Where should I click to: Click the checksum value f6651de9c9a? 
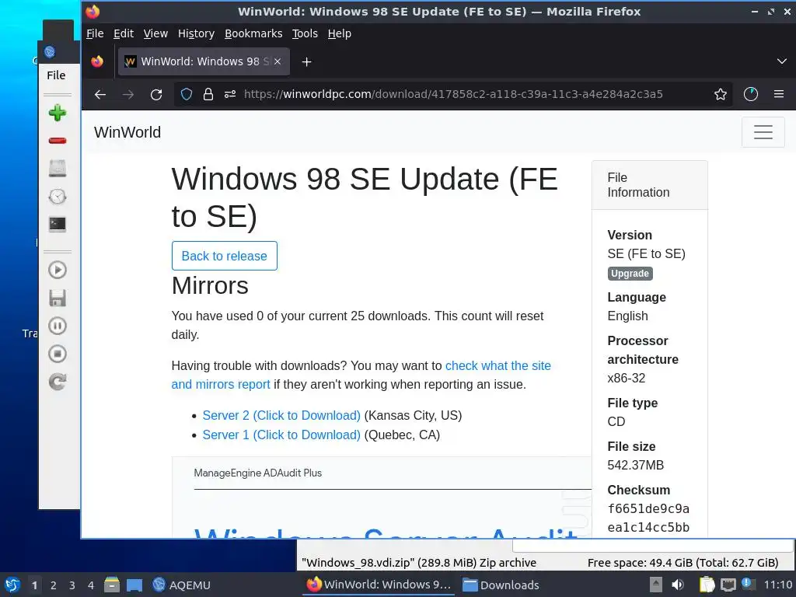click(x=648, y=508)
